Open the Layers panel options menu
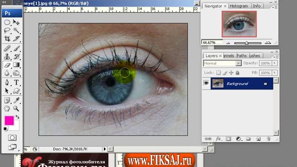Viewport: 297px width, 167px height. (276, 57)
